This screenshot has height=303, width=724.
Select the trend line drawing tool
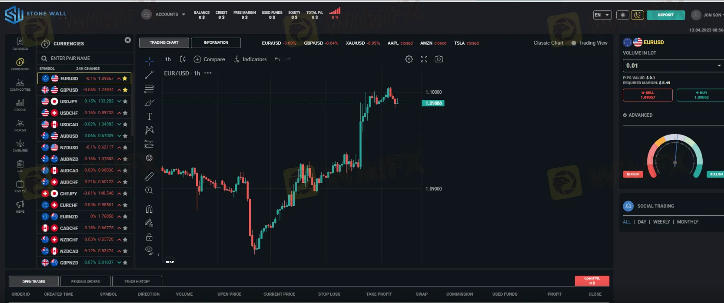(149, 75)
